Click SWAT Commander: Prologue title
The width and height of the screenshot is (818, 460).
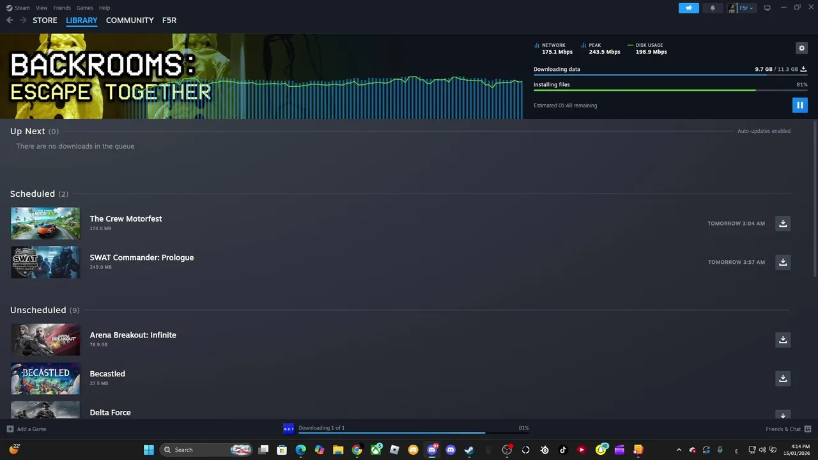tap(142, 257)
